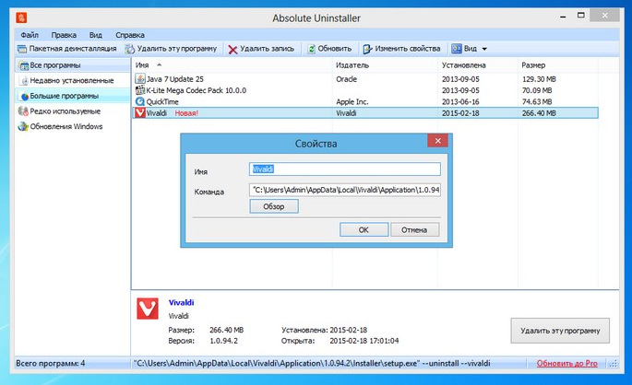Screen dimensions: 632x385
Task: Select Редко используемые category
Action: [x=73, y=111]
